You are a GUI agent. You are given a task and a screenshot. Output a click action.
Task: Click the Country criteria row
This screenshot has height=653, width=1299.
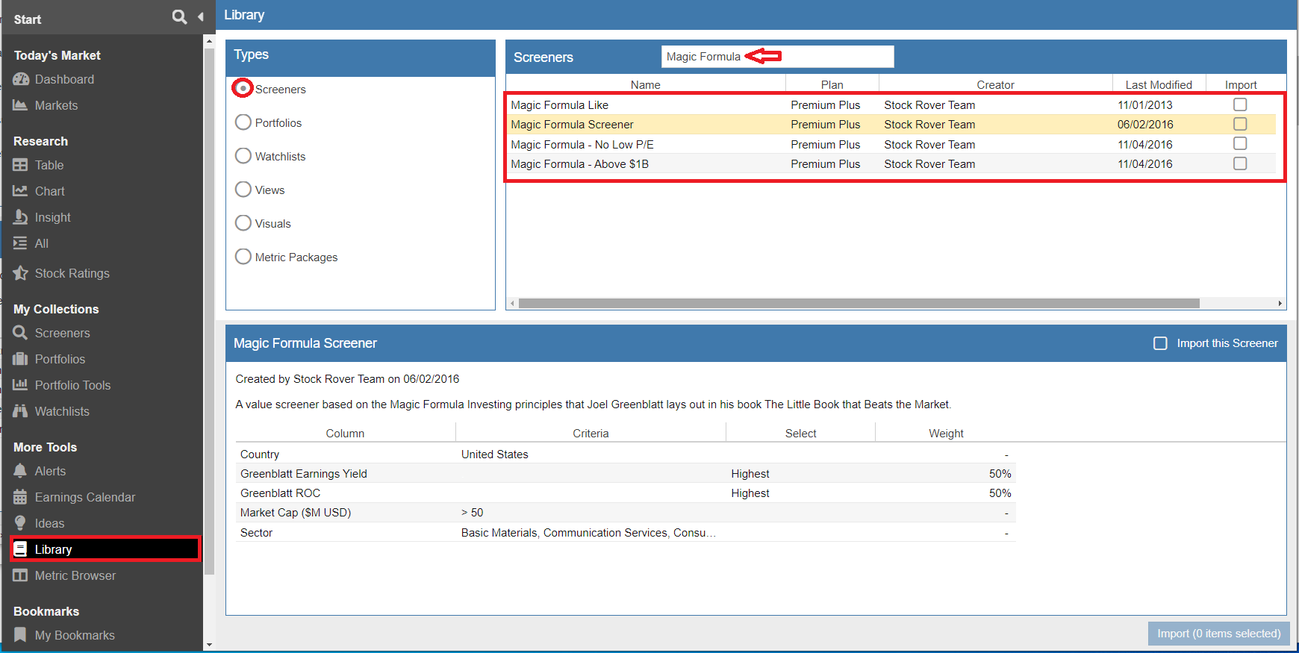[x=626, y=454]
